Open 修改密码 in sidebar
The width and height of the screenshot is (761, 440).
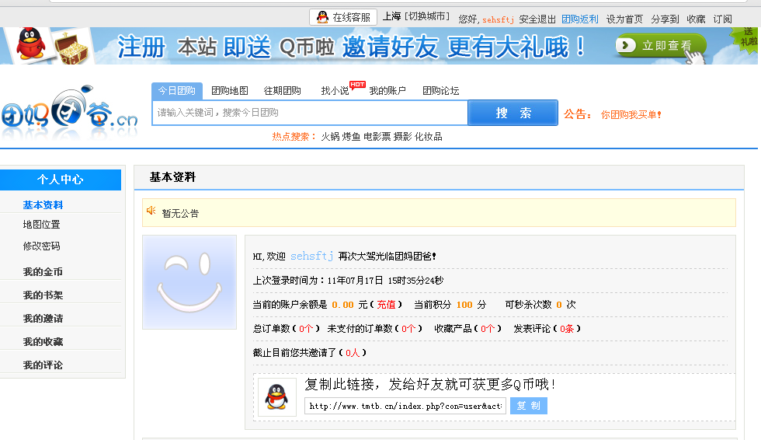(x=41, y=246)
